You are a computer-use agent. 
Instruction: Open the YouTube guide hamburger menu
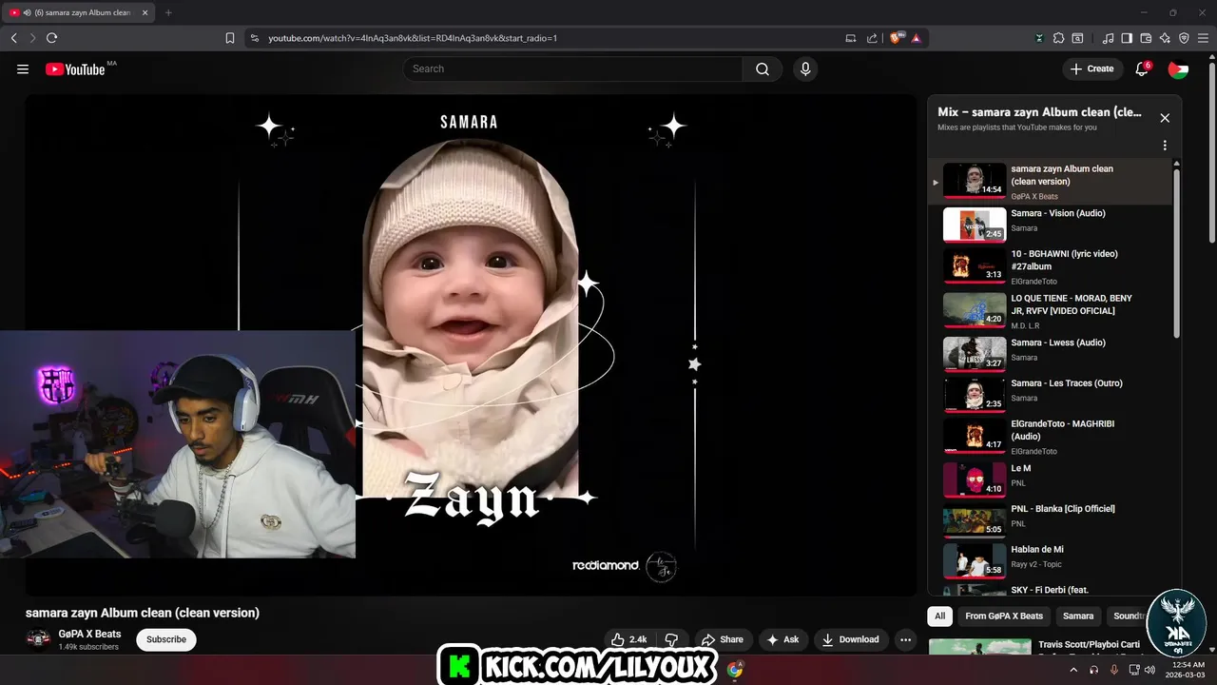click(x=23, y=68)
